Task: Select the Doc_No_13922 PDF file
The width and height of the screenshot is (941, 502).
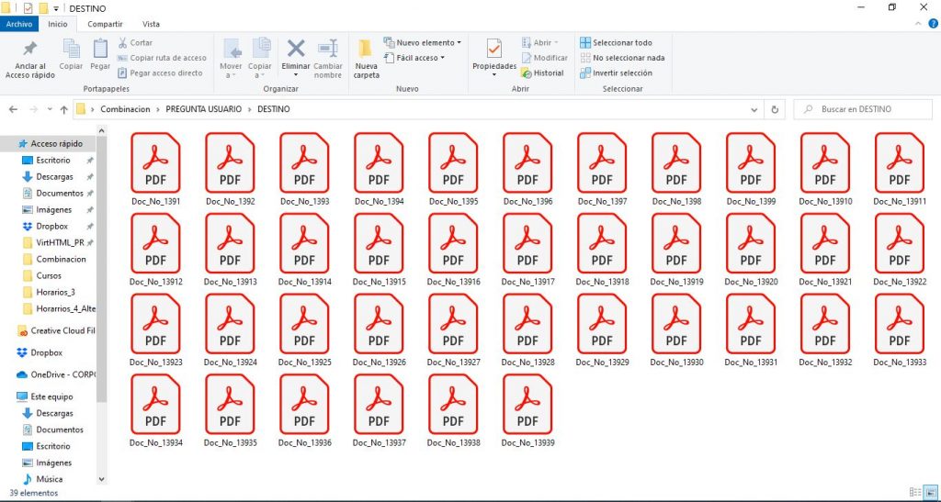Action: [900, 250]
